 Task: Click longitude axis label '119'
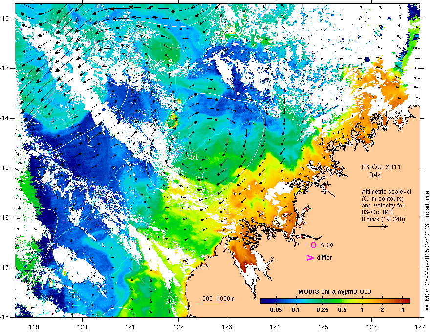34,327
